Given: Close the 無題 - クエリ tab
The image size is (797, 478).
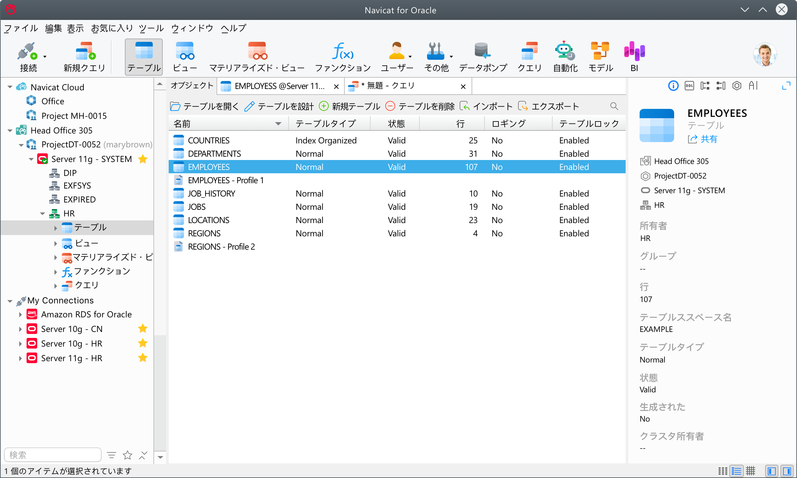Looking at the screenshot, I should pyautogui.click(x=463, y=87).
